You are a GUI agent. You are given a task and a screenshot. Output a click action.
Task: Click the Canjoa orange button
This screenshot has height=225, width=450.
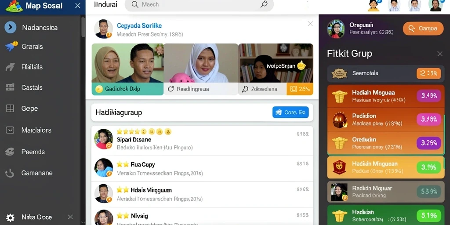[x=423, y=29]
